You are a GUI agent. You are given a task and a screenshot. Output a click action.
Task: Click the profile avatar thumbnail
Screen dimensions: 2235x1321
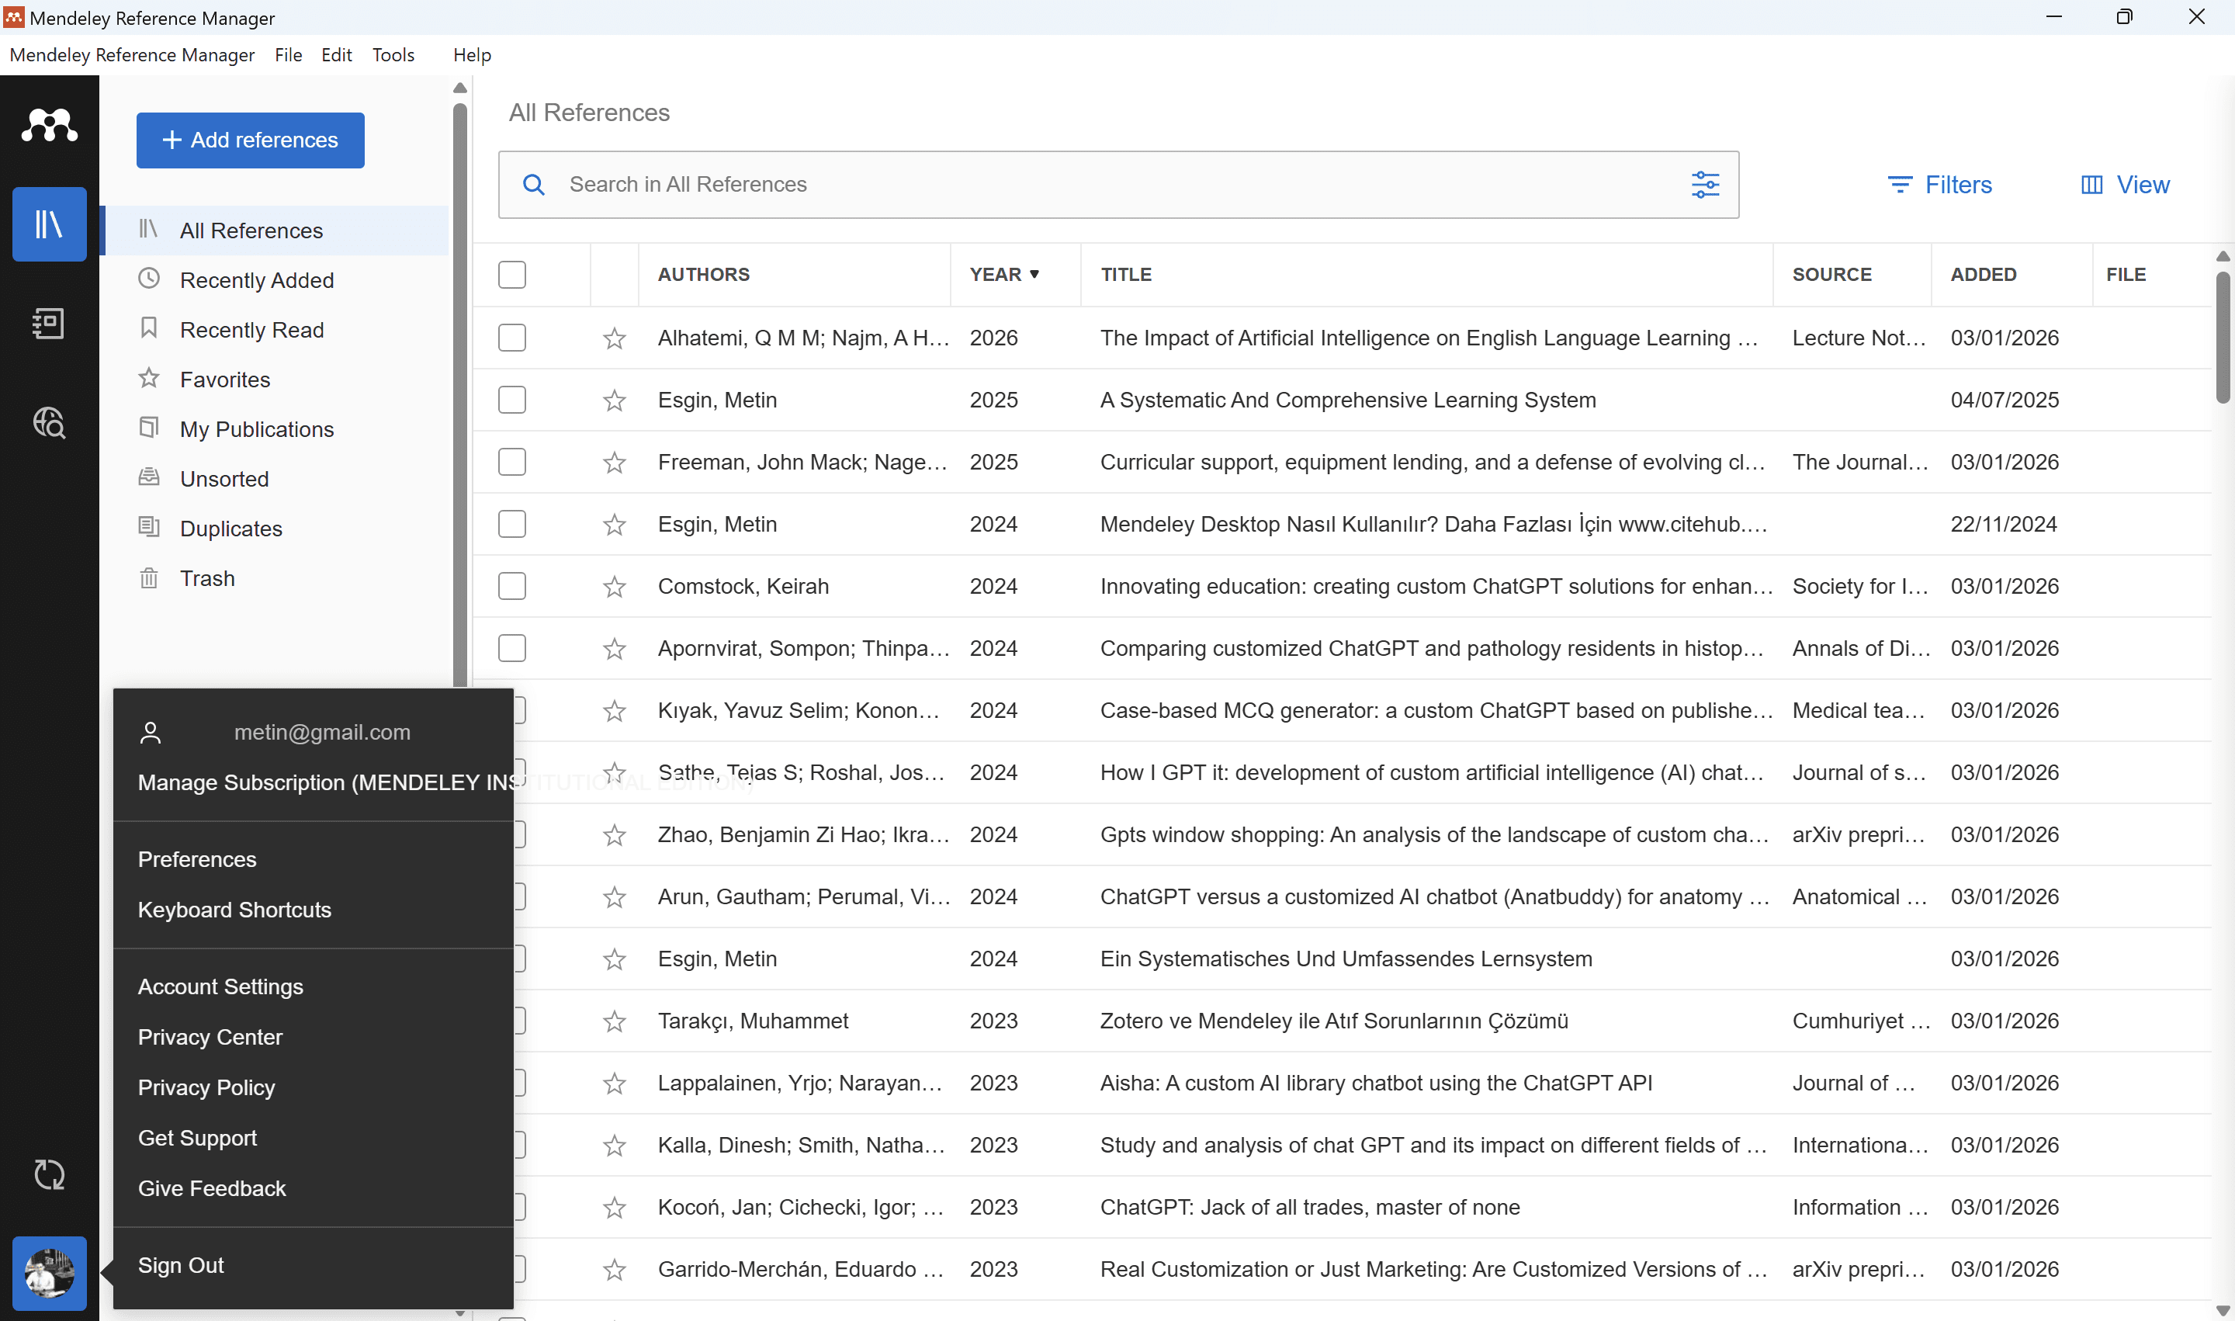tap(49, 1273)
